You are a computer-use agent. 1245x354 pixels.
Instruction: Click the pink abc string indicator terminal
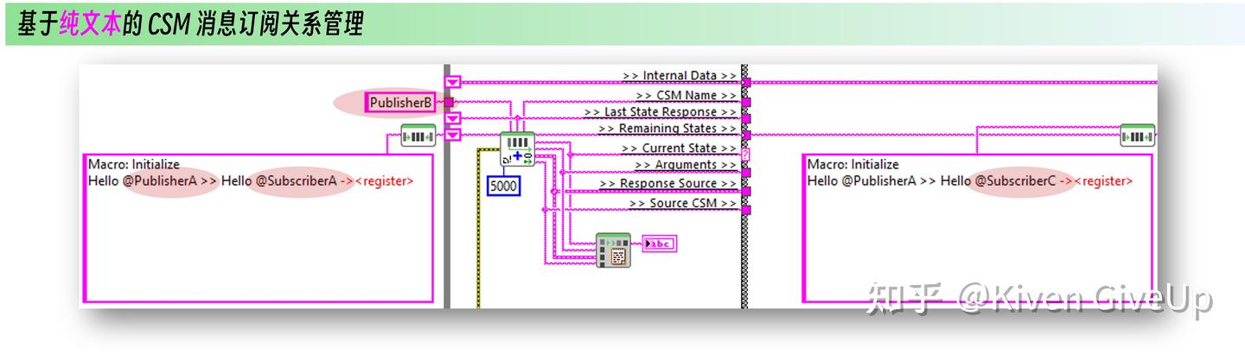pyautogui.click(x=660, y=244)
